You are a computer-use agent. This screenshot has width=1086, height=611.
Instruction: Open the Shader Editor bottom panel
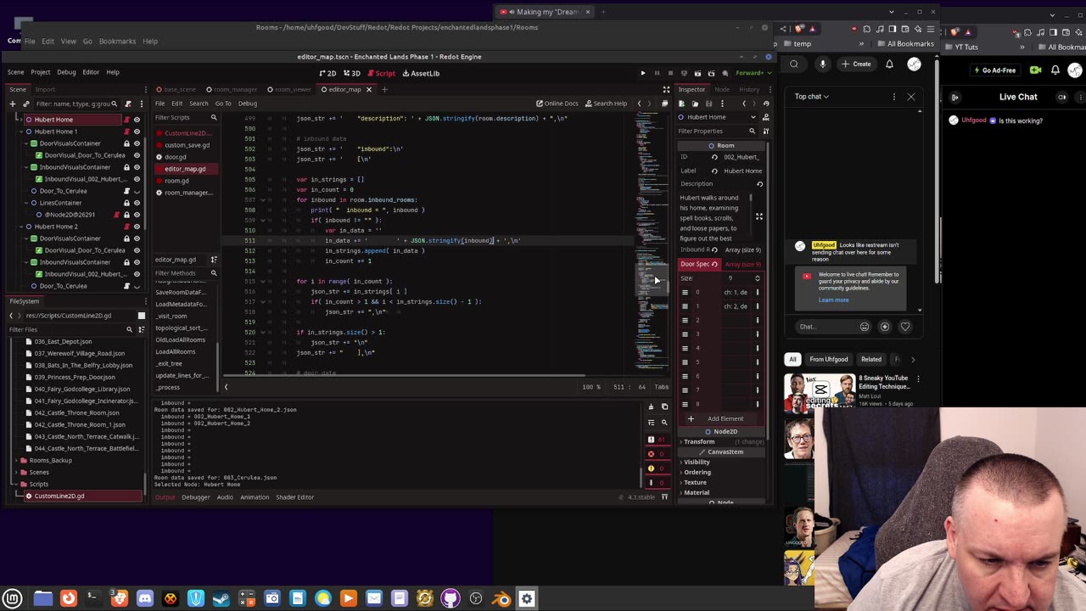click(x=294, y=497)
